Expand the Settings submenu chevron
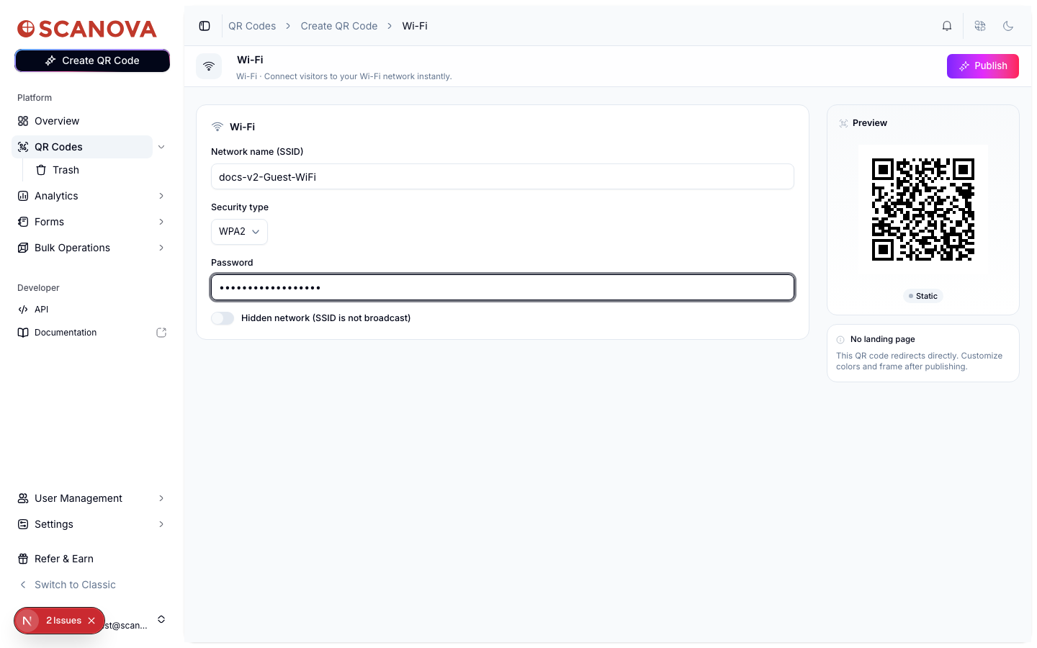 point(161,524)
